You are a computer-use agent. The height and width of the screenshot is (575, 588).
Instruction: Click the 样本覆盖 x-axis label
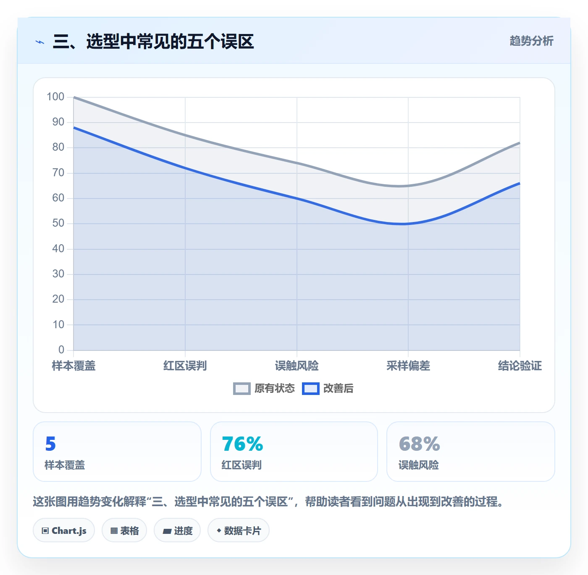pos(73,366)
